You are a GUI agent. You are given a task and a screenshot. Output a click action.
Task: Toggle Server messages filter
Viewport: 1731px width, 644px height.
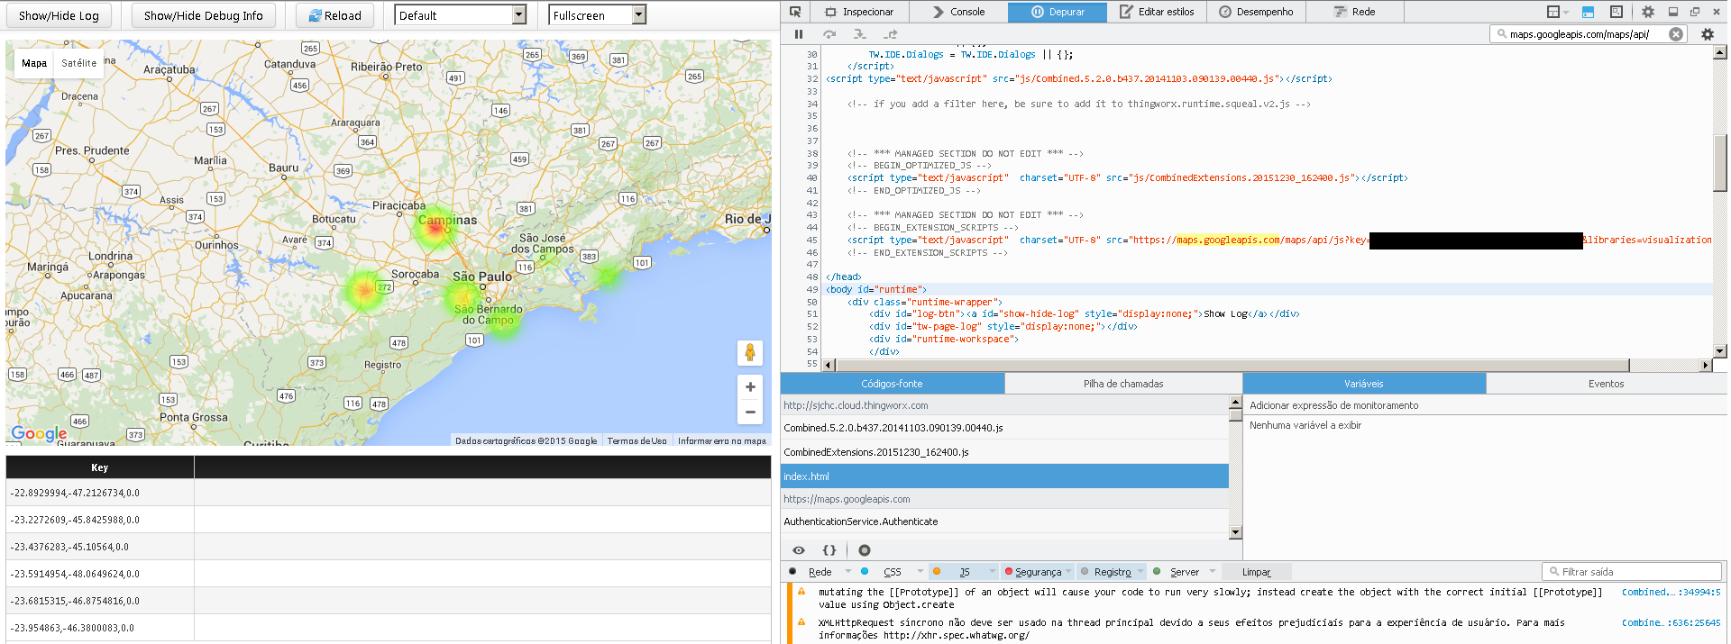pos(1184,572)
